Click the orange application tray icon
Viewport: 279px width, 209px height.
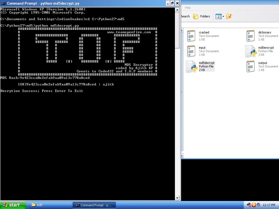253,205
